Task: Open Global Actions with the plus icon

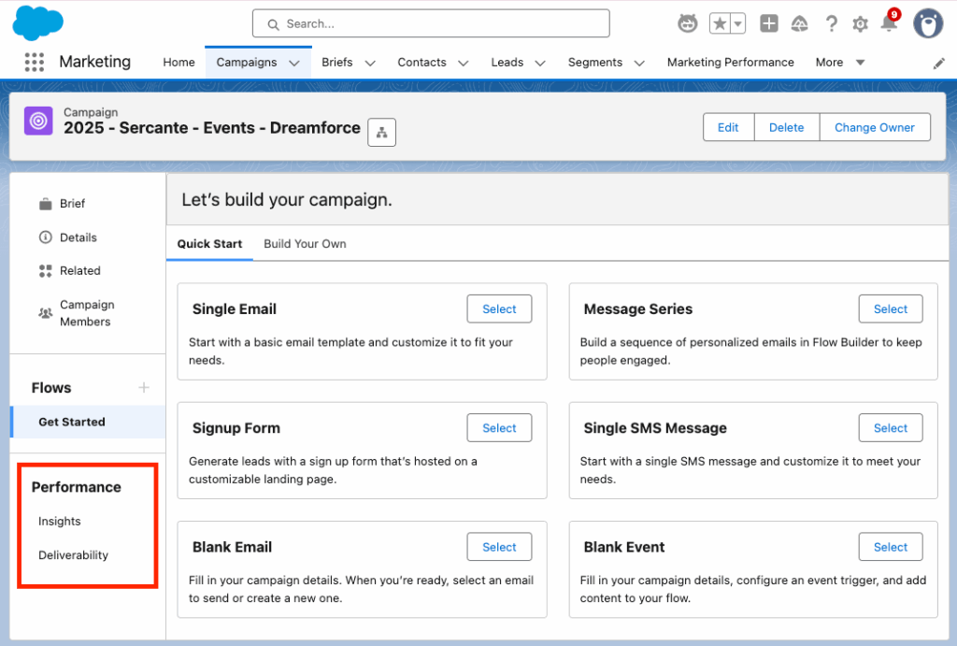Action: [768, 23]
